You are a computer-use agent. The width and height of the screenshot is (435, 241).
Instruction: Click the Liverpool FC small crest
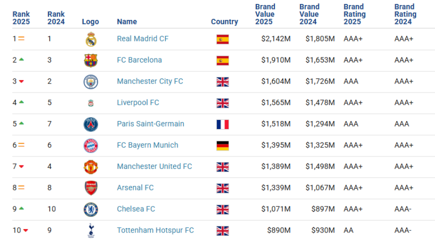coord(91,103)
